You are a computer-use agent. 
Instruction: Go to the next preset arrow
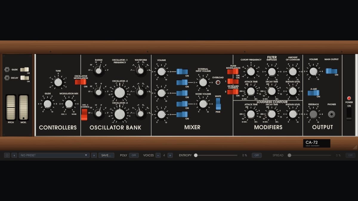point(94,155)
